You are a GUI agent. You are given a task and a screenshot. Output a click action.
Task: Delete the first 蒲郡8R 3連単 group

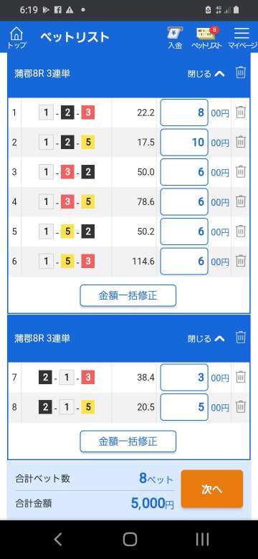point(241,72)
